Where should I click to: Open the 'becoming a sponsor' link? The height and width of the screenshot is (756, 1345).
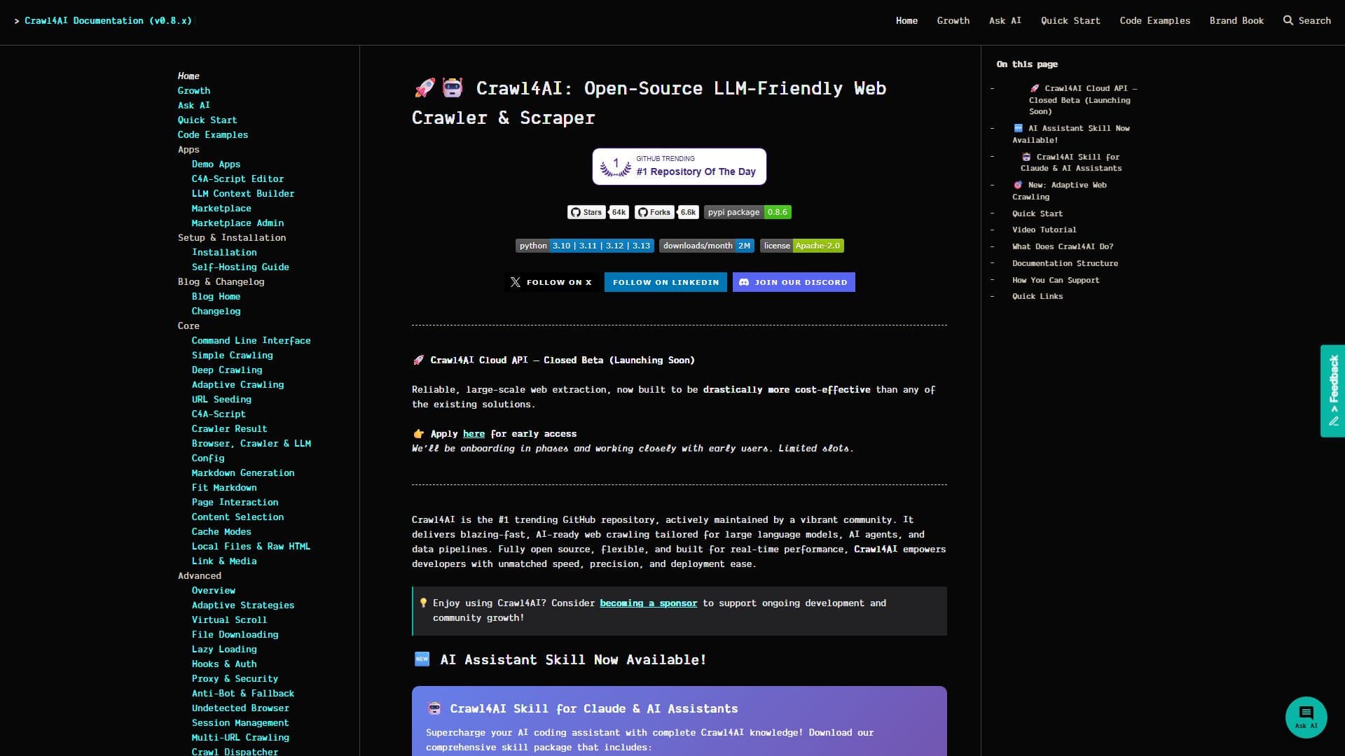648,603
